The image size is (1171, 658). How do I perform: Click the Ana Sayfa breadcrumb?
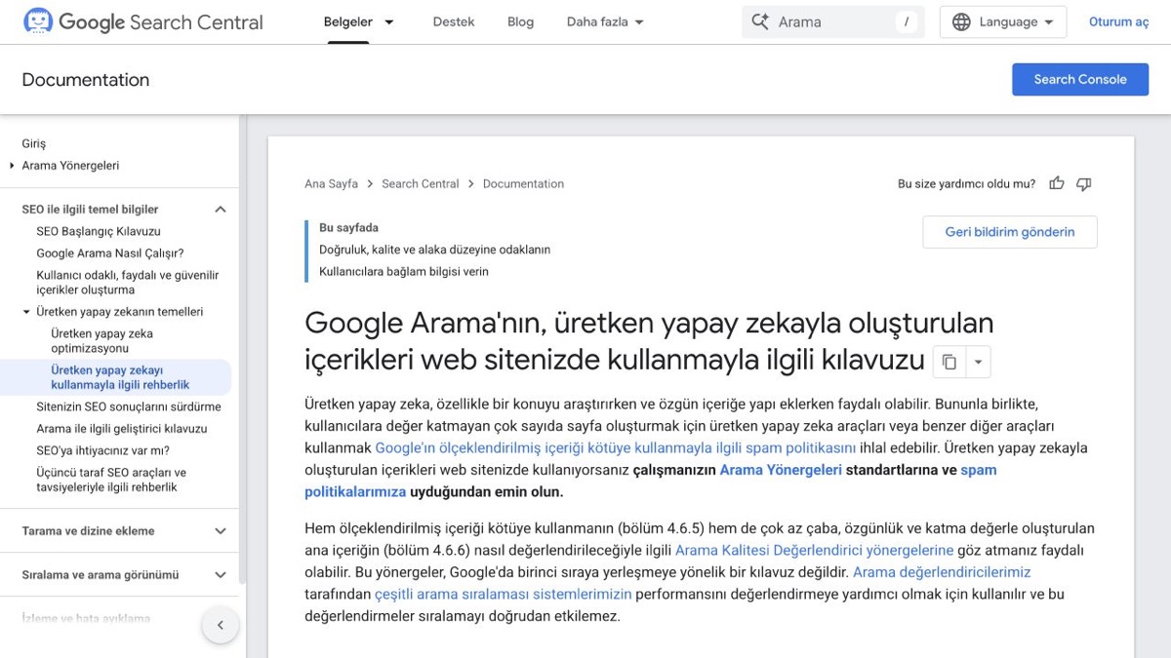[331, 183]
